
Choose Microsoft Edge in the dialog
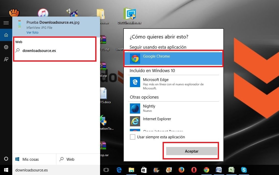pyautogui.click(x=174, y=83)
